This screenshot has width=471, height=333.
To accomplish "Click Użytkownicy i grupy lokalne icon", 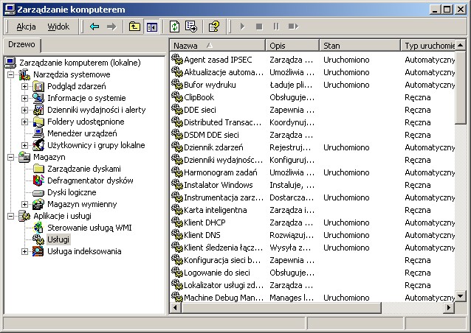I will [x=38, y=145].
